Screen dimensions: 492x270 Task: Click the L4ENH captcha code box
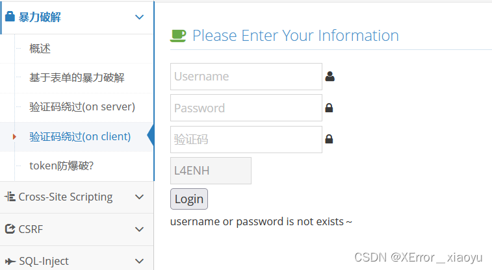click(x=211, y=171)
